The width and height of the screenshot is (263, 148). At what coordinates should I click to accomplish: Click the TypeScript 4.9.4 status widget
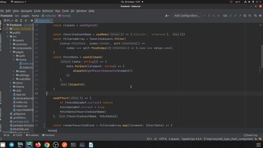pos(191,139)
